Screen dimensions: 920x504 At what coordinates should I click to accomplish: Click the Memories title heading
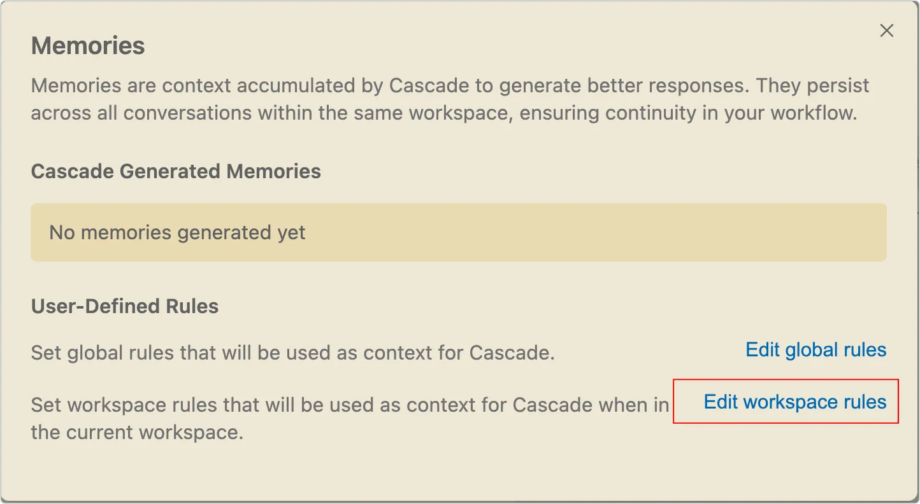pos(88,46)
